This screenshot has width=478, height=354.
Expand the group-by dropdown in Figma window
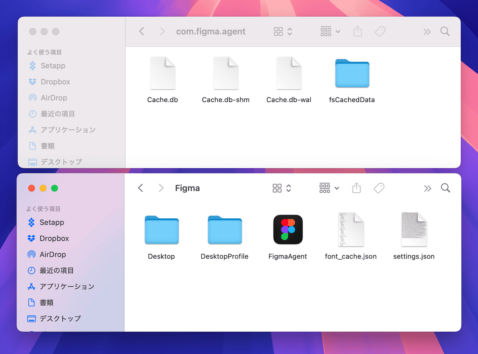click(x=329, y=188)
